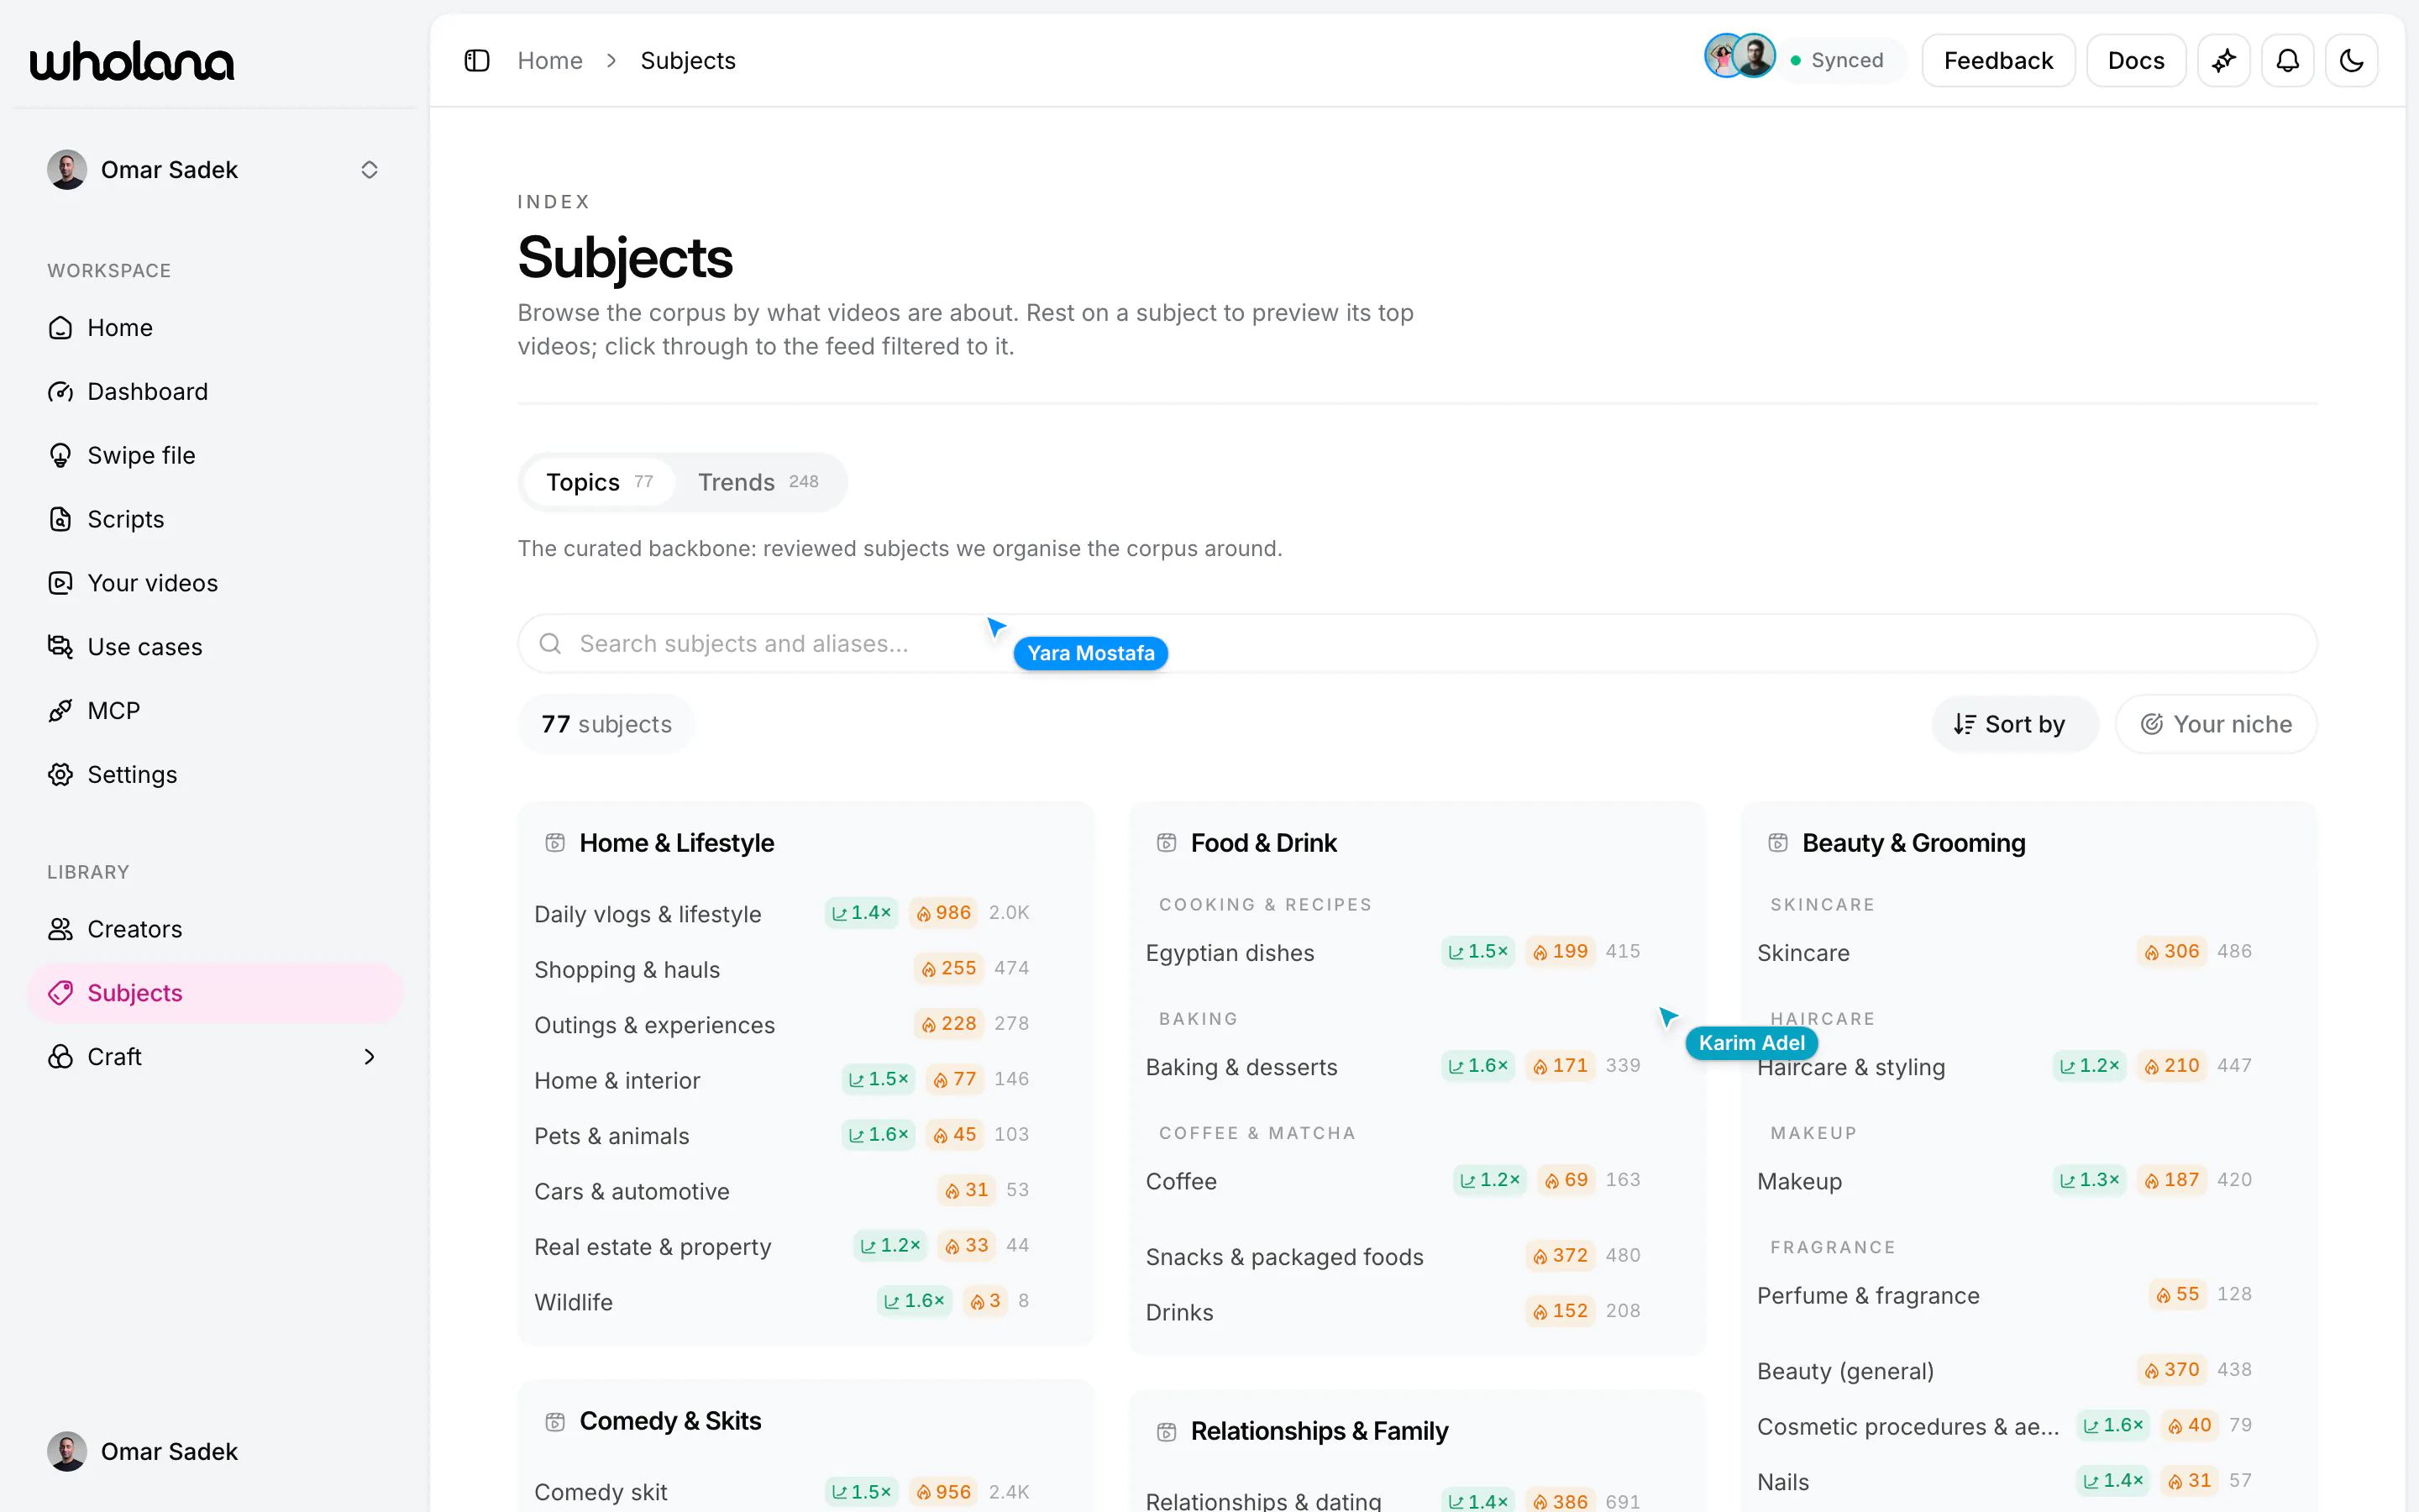This screenshot has height=1512, width=2419.
Task: Open the notifications bell
Action: coord(2287,61)
